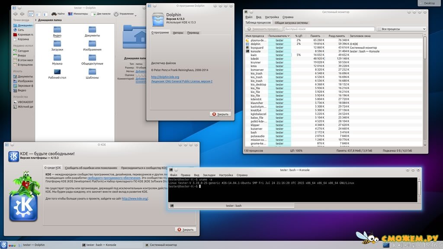This screenshot has width=443, height=249.
Task: Click the Find (Найти) binoculars icon in Dolphin
Action: (54, 14)
